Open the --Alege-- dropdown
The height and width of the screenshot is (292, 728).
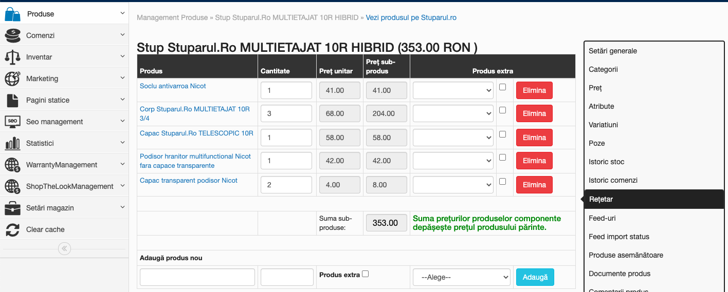click(x=462, y=277)
